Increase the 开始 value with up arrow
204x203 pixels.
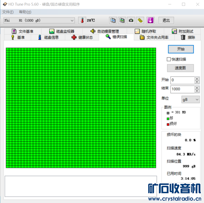point(197,78)
